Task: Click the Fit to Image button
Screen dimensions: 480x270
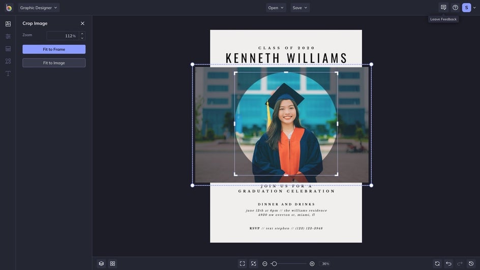Action: 54,63
